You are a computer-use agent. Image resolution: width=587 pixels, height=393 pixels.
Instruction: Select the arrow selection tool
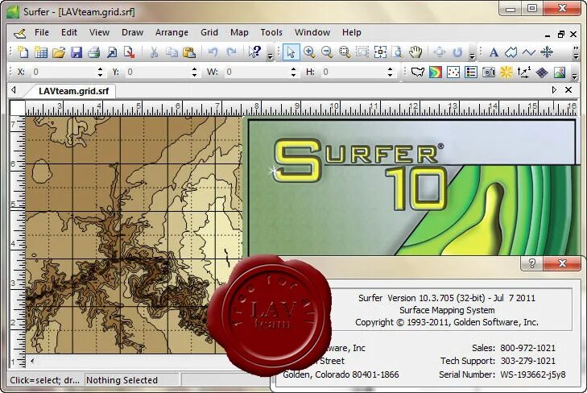pyautogui.click(x=291, y=52)
